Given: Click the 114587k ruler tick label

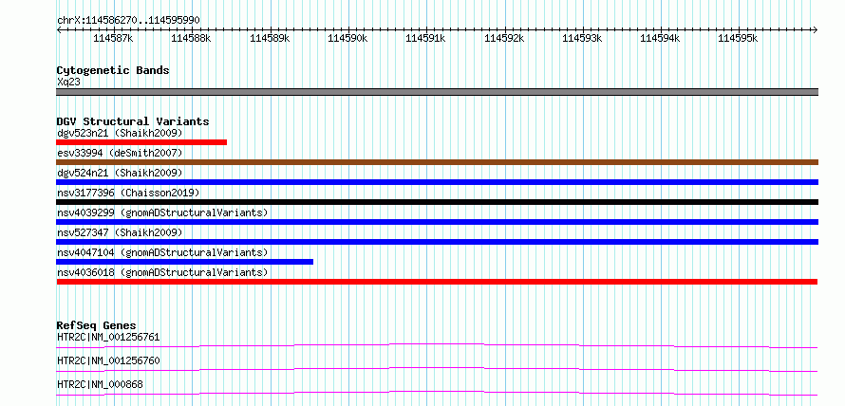Looking at the screenshot, I should pos(113,38).
